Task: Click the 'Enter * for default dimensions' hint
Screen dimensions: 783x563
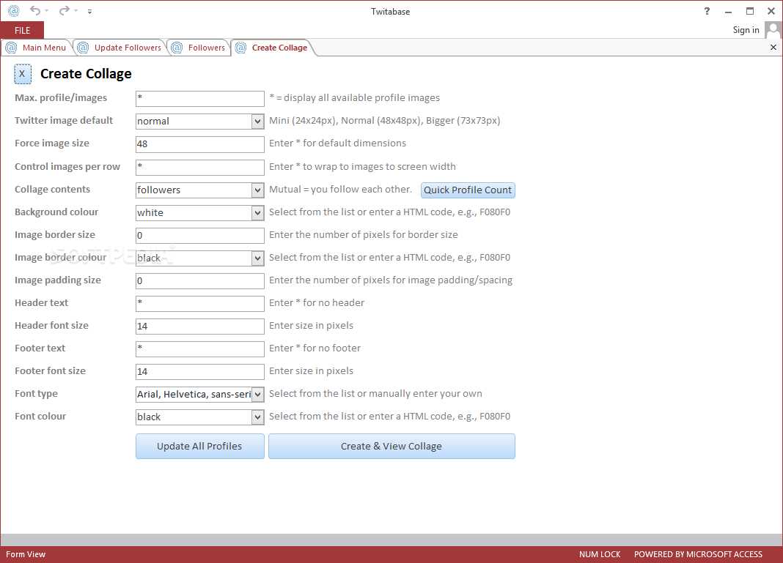Action: coord(337,143)
